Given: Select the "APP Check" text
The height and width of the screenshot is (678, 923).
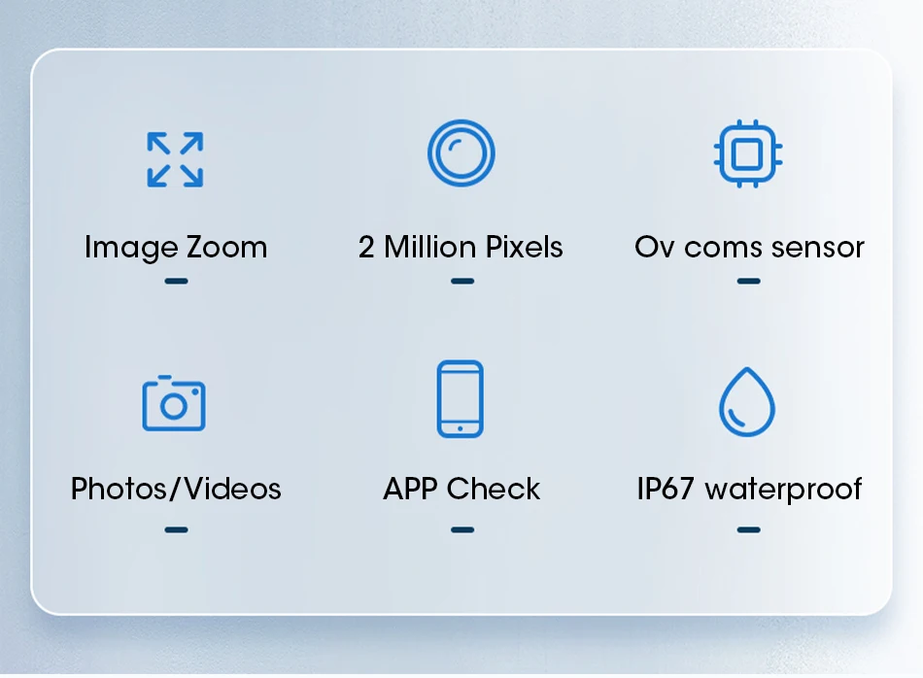Looking at the screenshot, I should pyautogui.click(x=461, y=490).
